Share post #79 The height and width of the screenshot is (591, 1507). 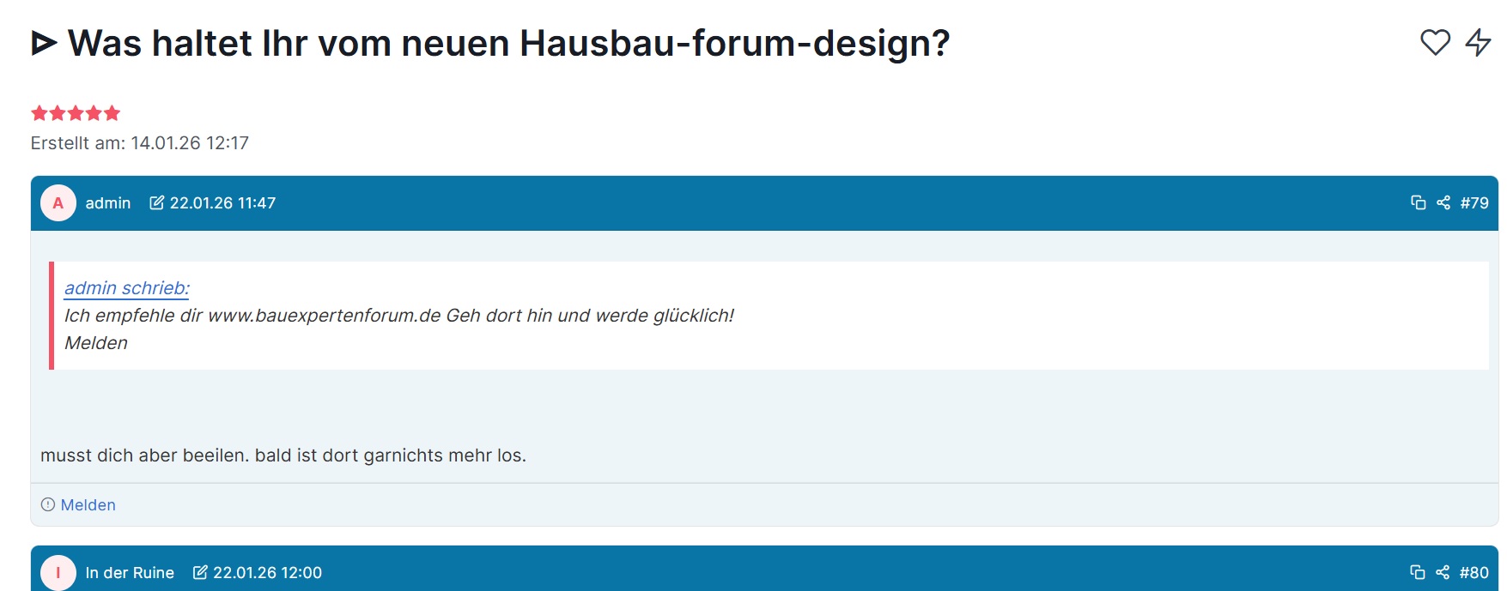(1443, 202)
